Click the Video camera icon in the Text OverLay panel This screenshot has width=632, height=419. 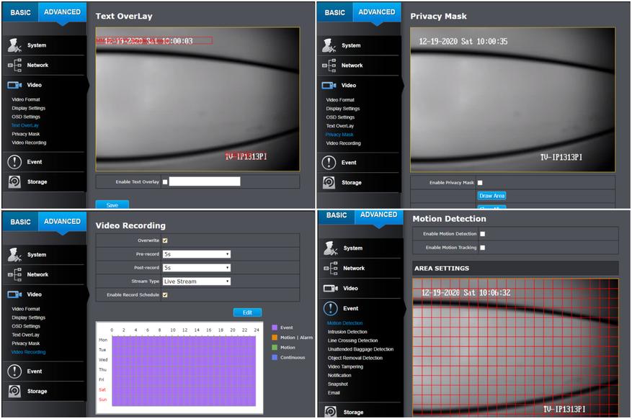(x=14, y=85)
